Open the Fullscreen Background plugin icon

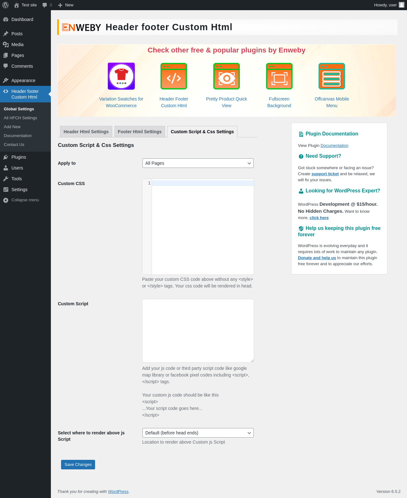[x=279, y=76]
